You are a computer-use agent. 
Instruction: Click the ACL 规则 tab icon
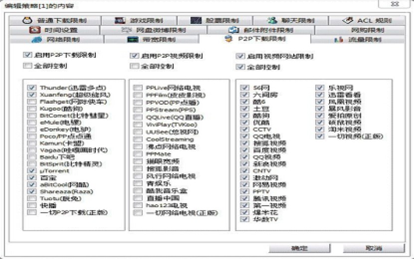(x=348, y=20)
